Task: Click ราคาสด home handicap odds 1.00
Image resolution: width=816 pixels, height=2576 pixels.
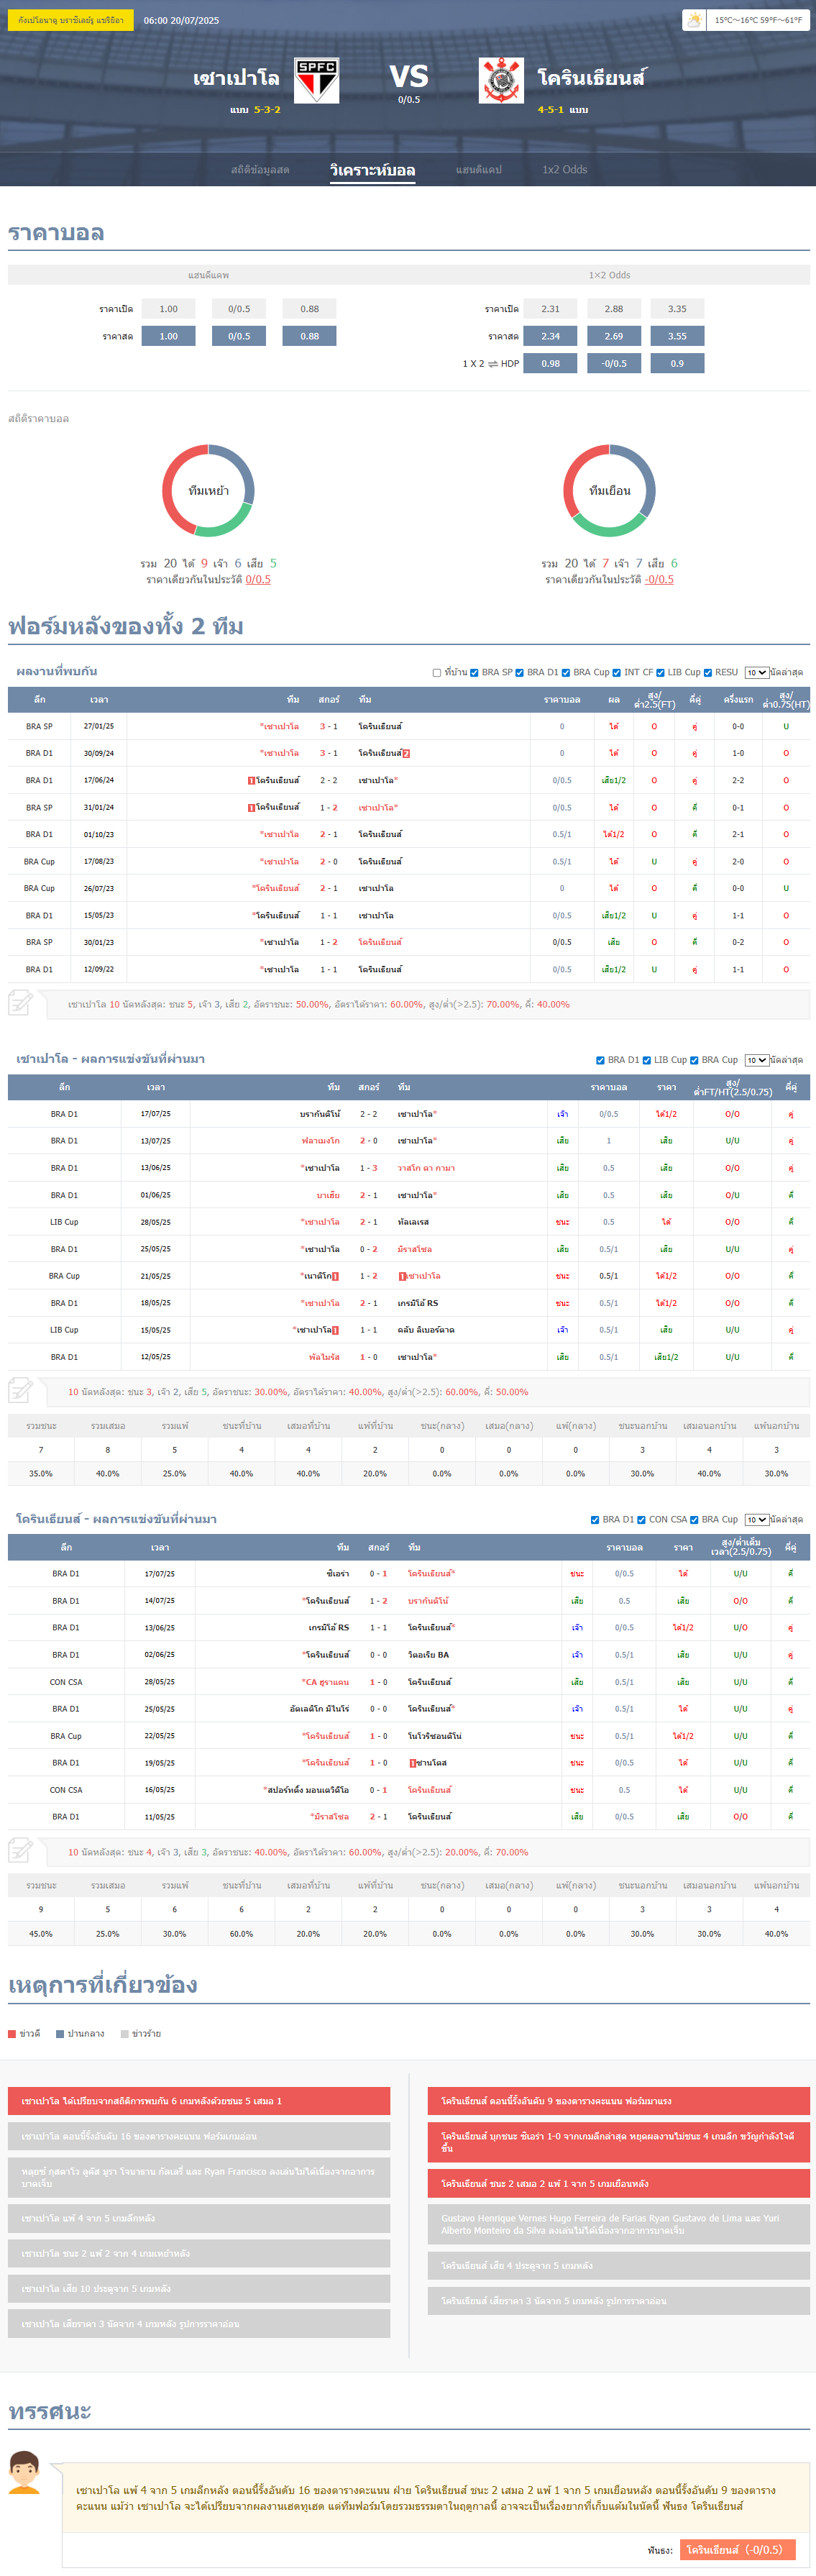Action: coord(168,336)
